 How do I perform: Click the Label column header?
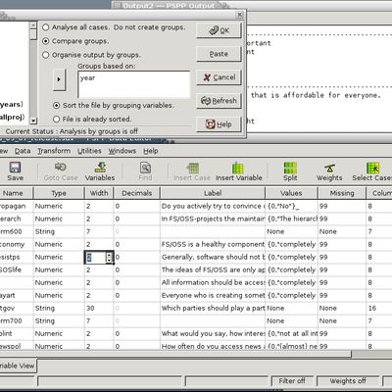[x=213, y=193]
